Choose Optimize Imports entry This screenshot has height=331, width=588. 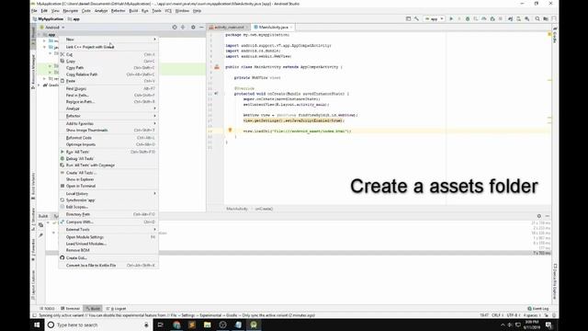click(x=108, y=144)
